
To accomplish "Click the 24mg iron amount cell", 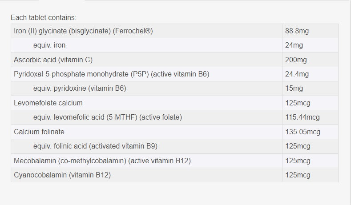I will click(294, 45).
